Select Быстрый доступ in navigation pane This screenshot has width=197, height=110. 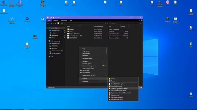(x=55, y=28)
